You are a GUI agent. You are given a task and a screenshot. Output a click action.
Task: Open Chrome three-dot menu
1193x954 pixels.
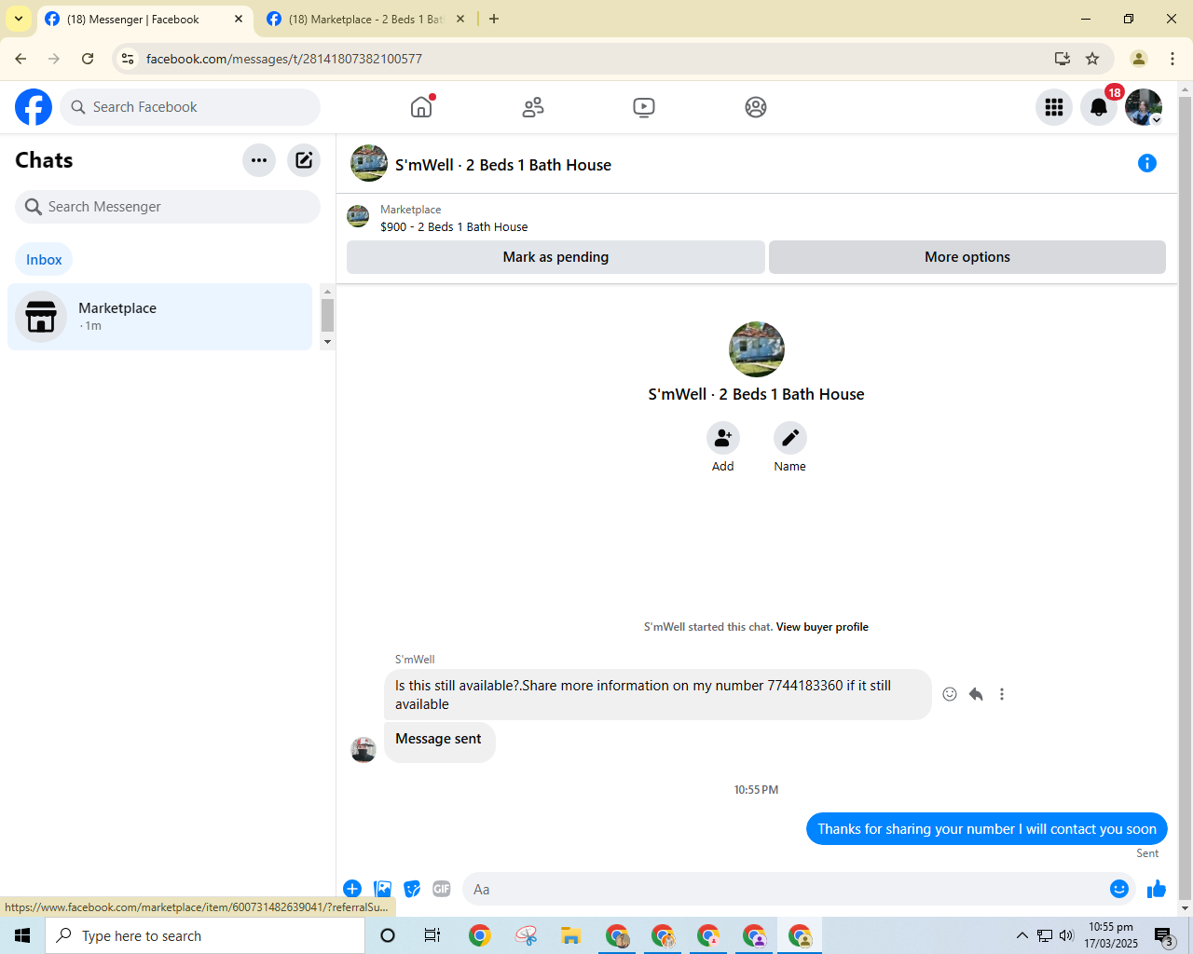tap(1172, 59)
